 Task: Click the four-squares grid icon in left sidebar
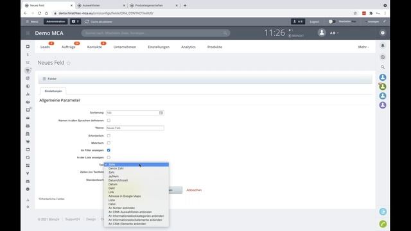(28, 166)
